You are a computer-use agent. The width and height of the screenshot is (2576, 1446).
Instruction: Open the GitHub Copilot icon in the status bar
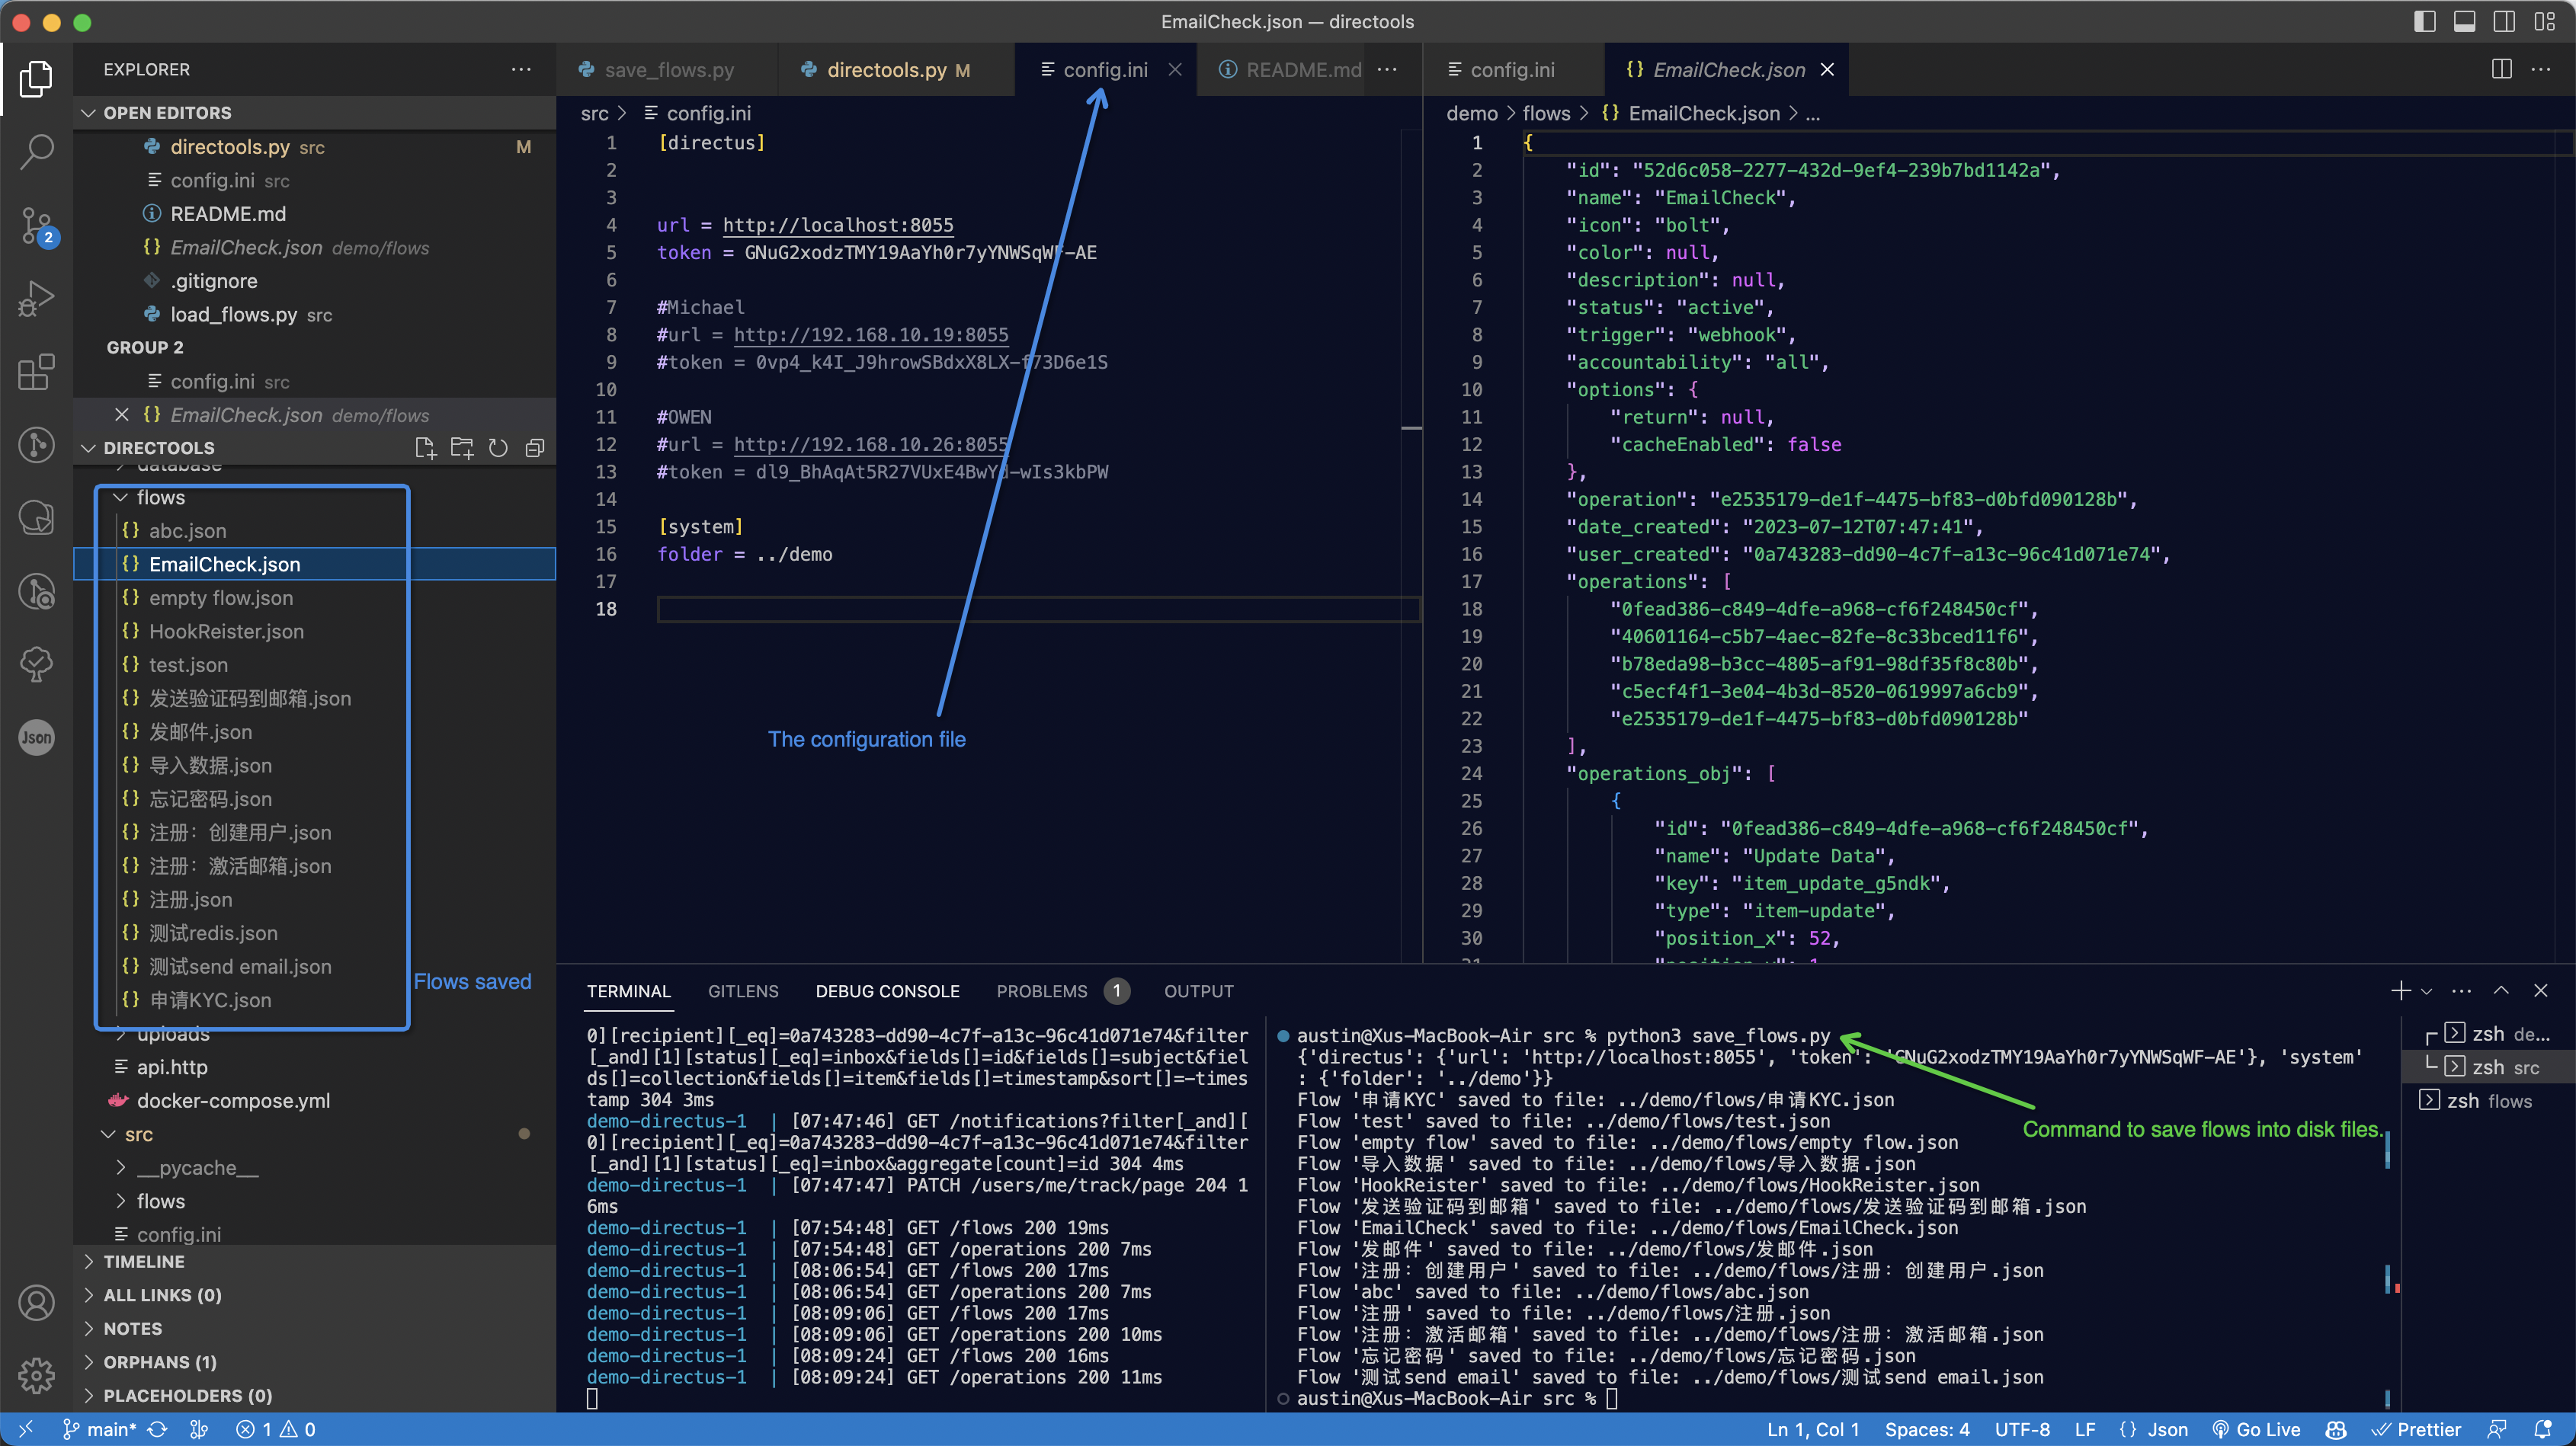point(2336,1429)
